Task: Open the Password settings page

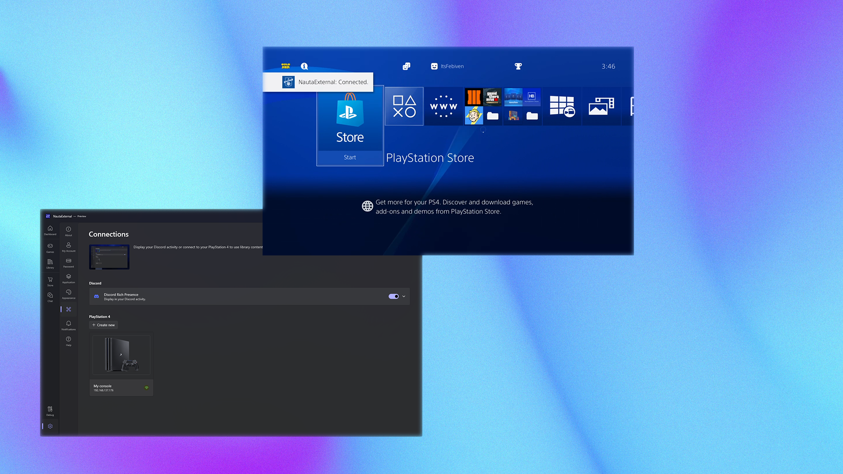Action: click(68, 263)
